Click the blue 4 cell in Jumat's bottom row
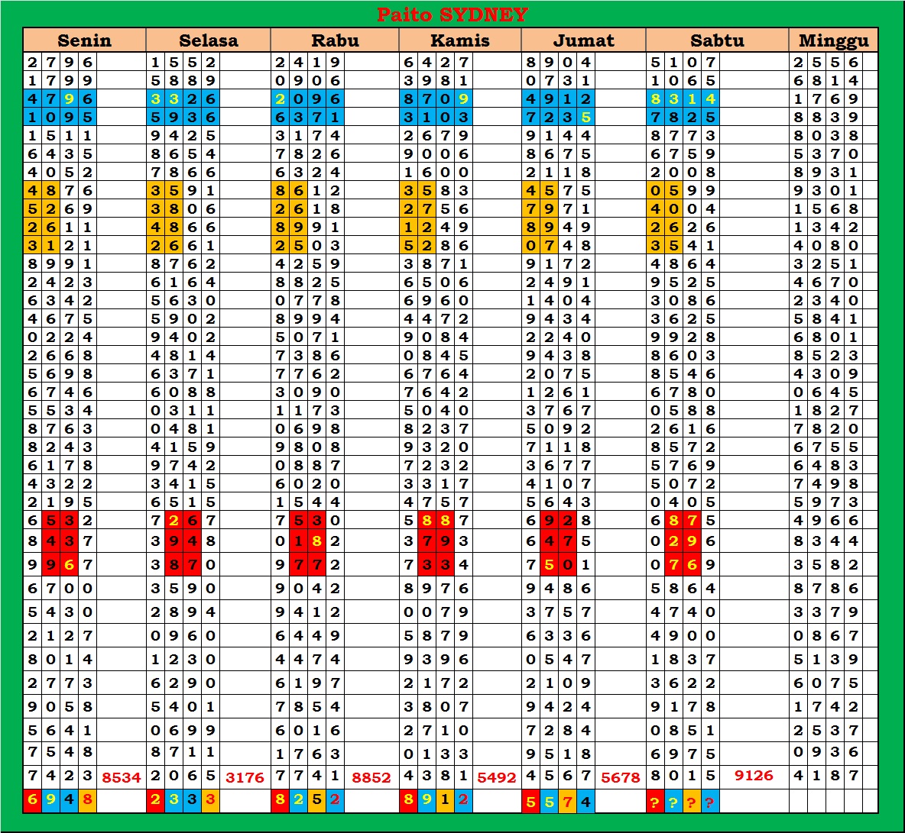905x833 pixels. coord(585,802)
